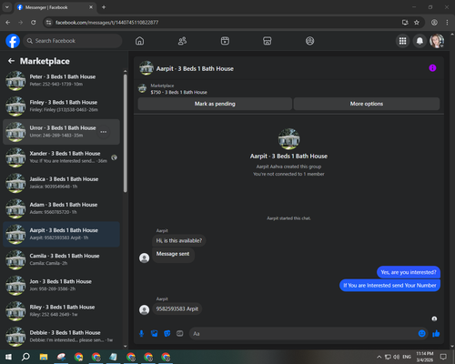Open Chrome profile icon
Image resolution: width=455 pixels, height=364 pixels.
(434, 23)
